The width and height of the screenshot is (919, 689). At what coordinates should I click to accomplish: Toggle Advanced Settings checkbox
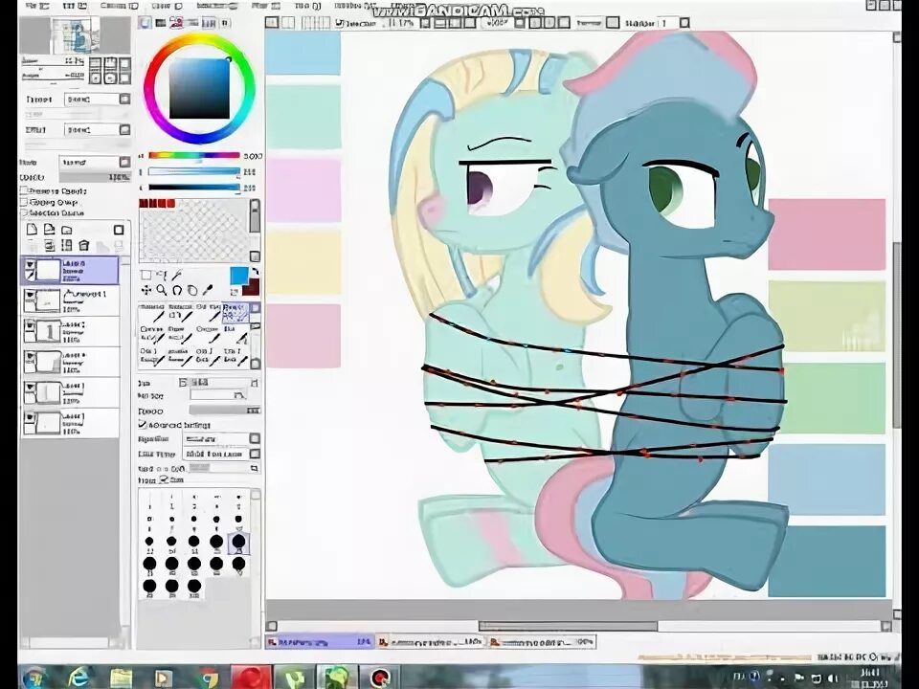point(143,424)
